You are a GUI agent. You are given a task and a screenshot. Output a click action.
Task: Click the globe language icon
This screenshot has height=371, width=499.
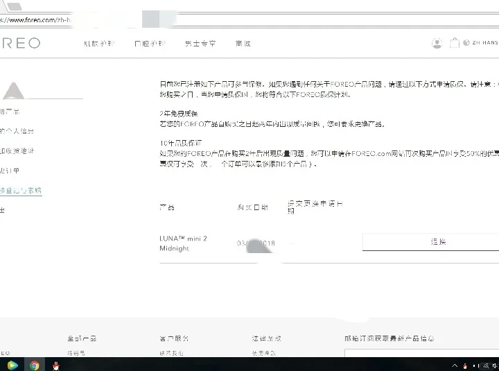(x=466, y=43)
